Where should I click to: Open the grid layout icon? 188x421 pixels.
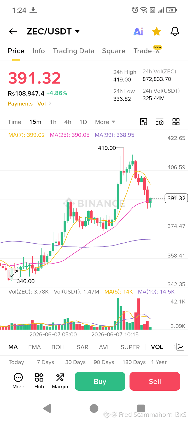point(176,122)
